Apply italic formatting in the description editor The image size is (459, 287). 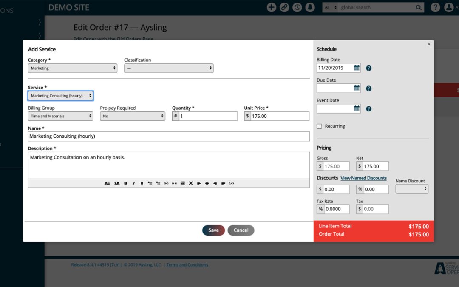[134, 183]
